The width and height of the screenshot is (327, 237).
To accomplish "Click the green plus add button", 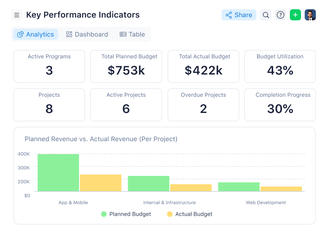I will click(x=295, y=15).
